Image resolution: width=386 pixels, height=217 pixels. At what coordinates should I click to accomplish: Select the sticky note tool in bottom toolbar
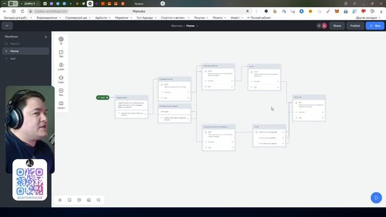tap(69, 200)
